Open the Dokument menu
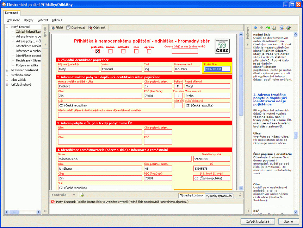Image resolution: width=303 pixels, height=228 pixels. [13, 20]
